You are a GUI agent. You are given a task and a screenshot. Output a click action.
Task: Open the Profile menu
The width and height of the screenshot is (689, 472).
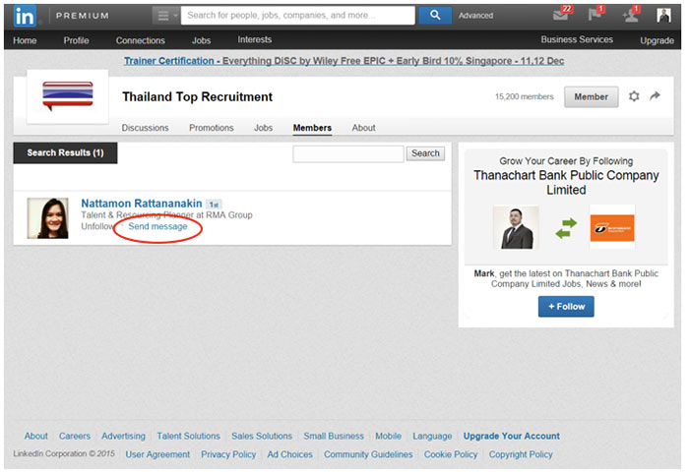click(x=76, y=40)
